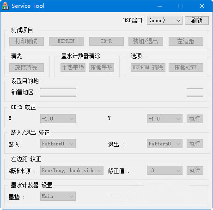Open the 退出 pattern dropdown
Image resolution: width=213 pixels, height=210 pixels.
tap(164, 144)
